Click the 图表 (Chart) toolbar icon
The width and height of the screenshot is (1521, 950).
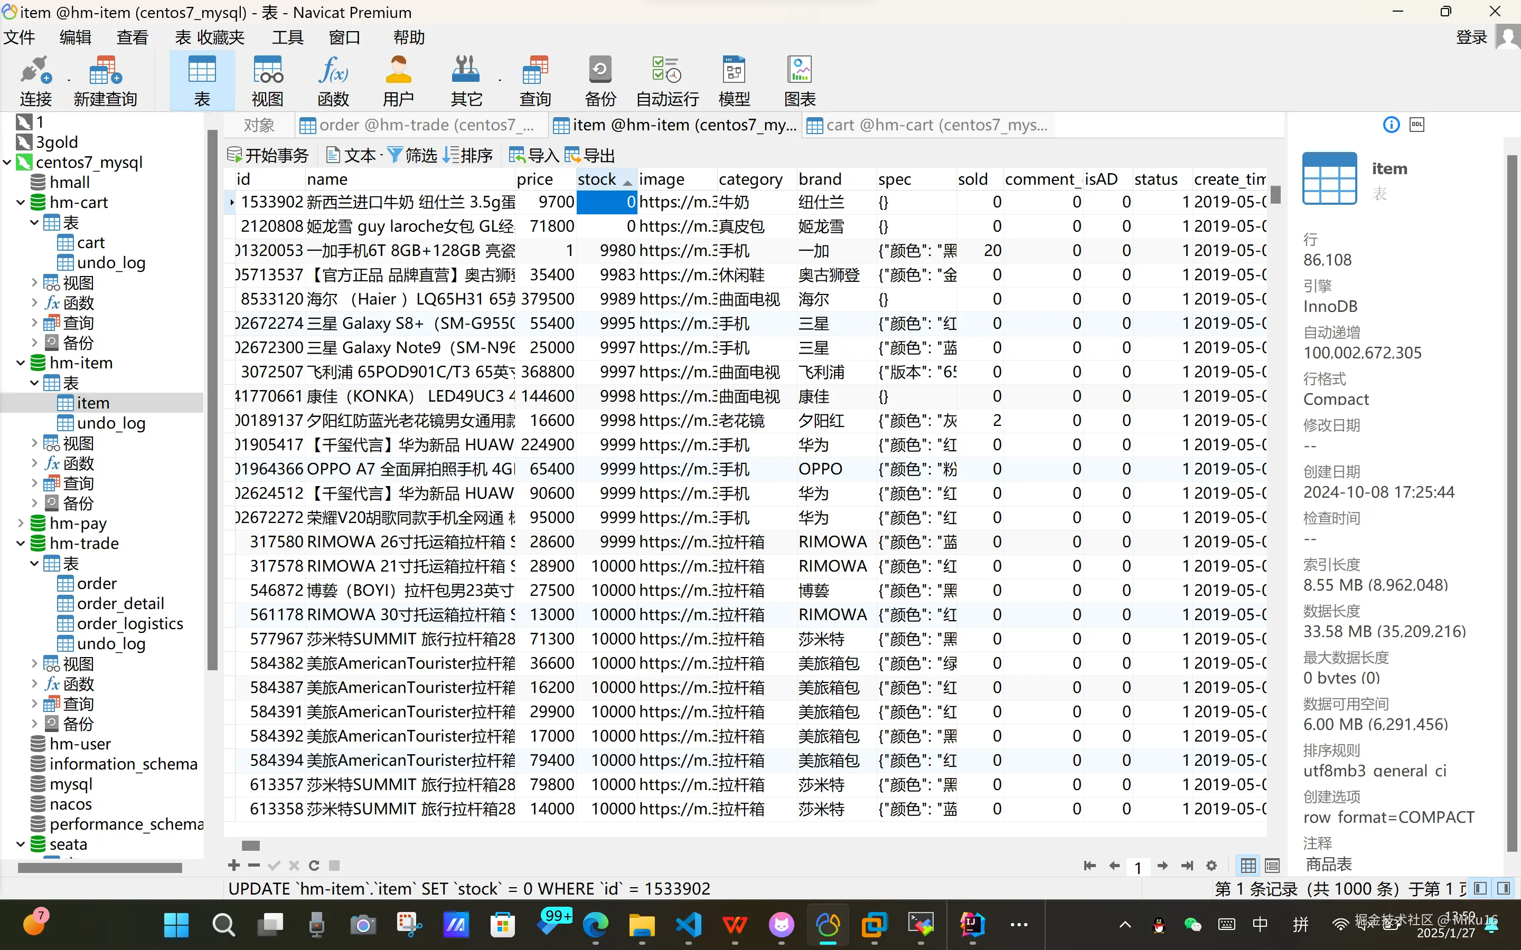pyautogui.click(x=800, y=80)
